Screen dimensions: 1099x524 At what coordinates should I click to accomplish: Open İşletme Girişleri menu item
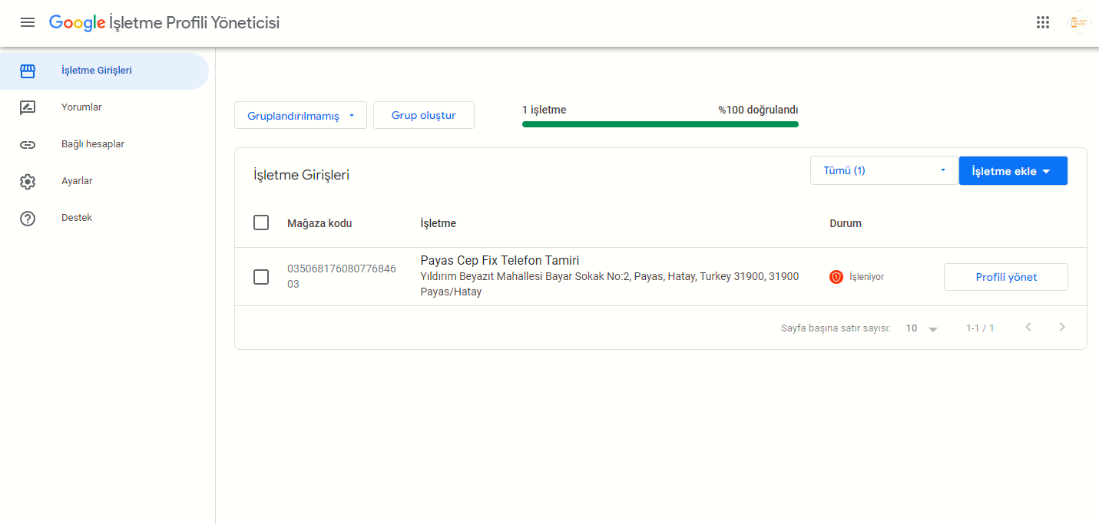click(104, 71)
